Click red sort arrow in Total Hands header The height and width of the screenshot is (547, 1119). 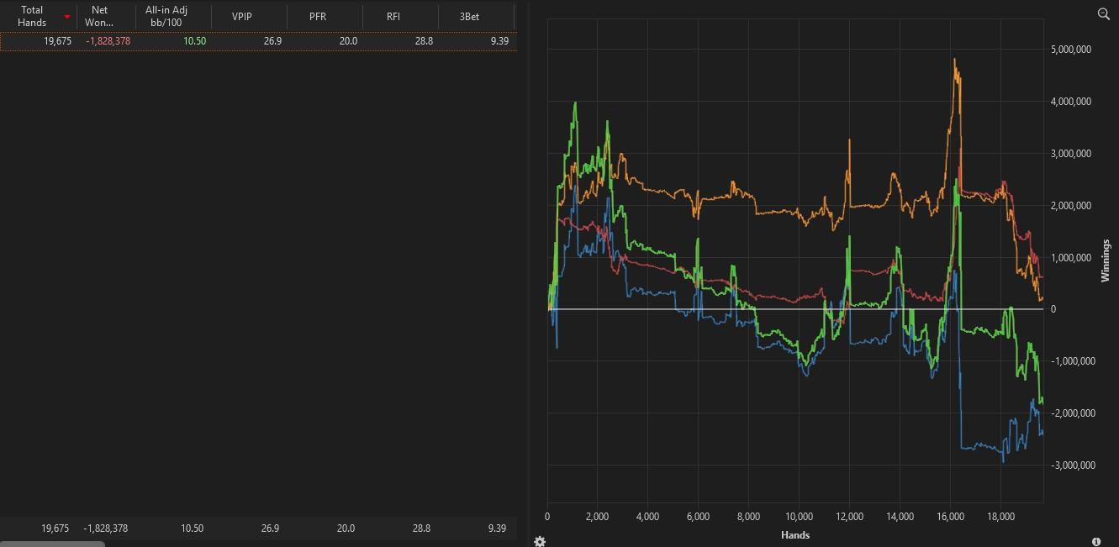67,17
